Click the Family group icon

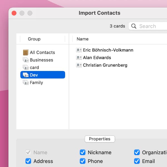point(26,83)
